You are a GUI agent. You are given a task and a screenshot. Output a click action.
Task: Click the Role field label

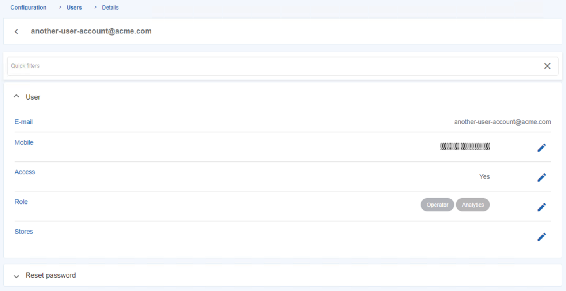(21, 202)
